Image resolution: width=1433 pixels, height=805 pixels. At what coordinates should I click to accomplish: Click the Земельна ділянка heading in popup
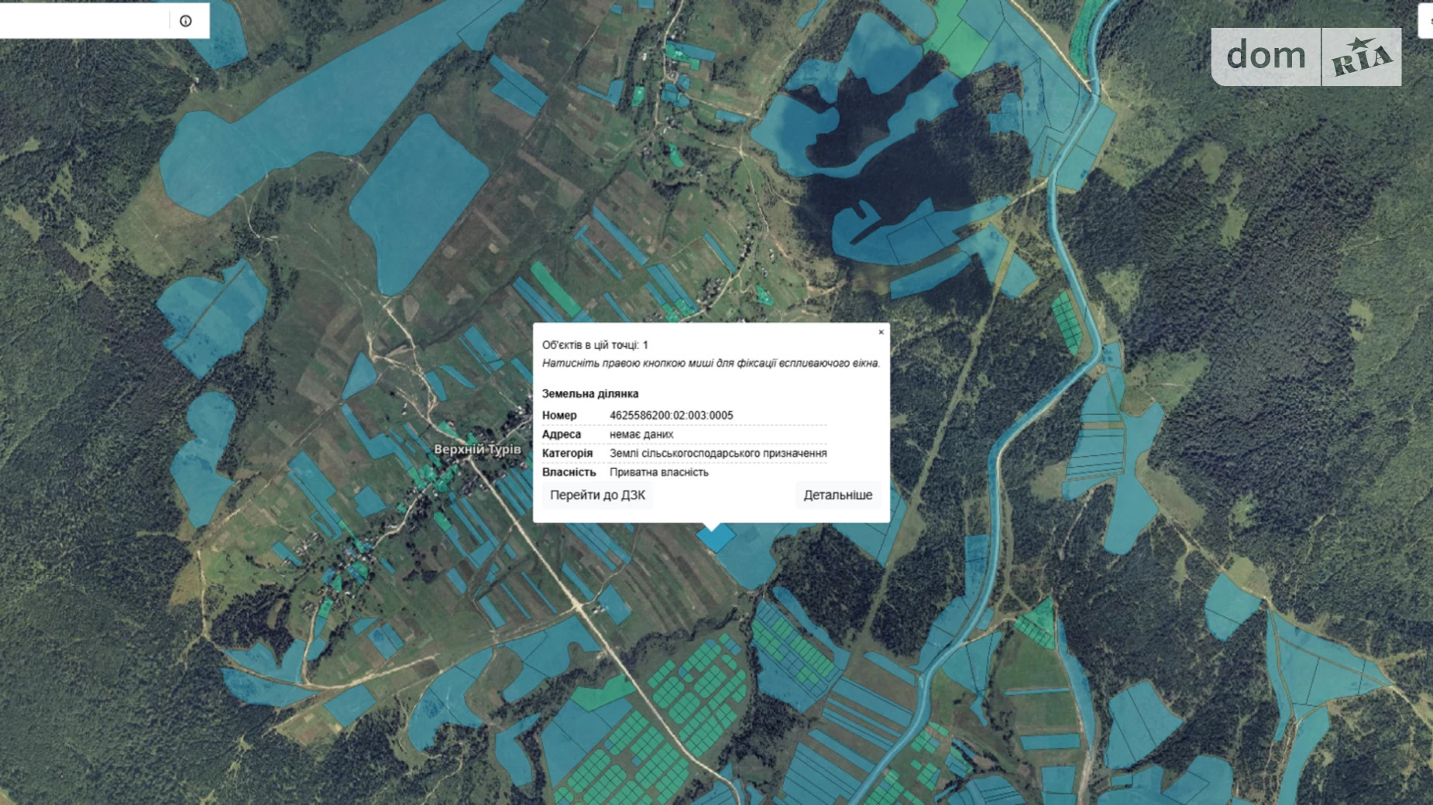click(x=589, y=394)
